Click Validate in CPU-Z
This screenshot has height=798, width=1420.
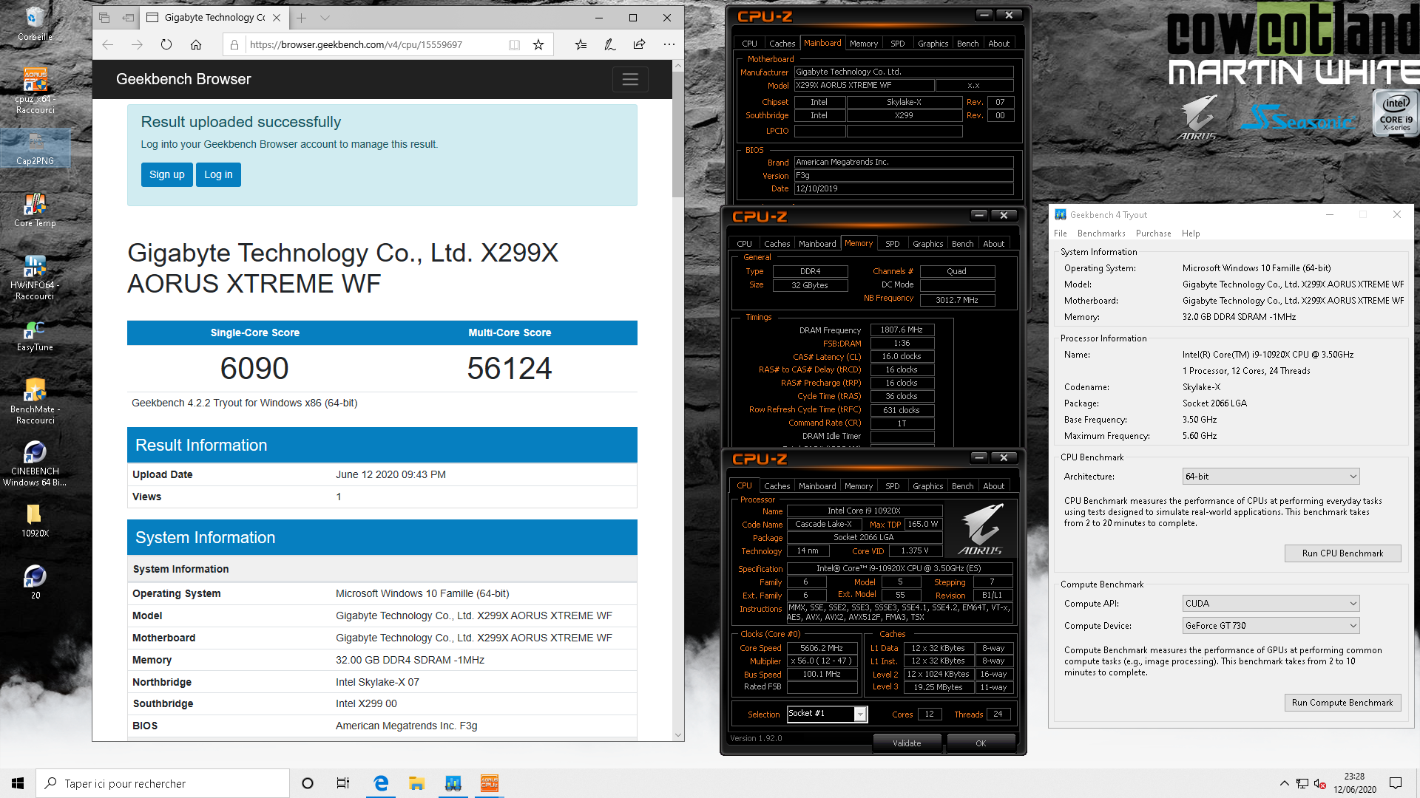click(907, 743)
